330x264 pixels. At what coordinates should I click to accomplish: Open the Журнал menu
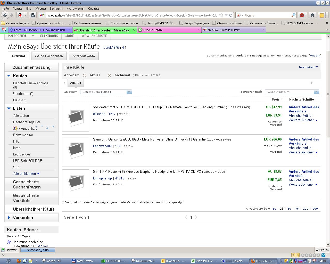pos(40,9)
